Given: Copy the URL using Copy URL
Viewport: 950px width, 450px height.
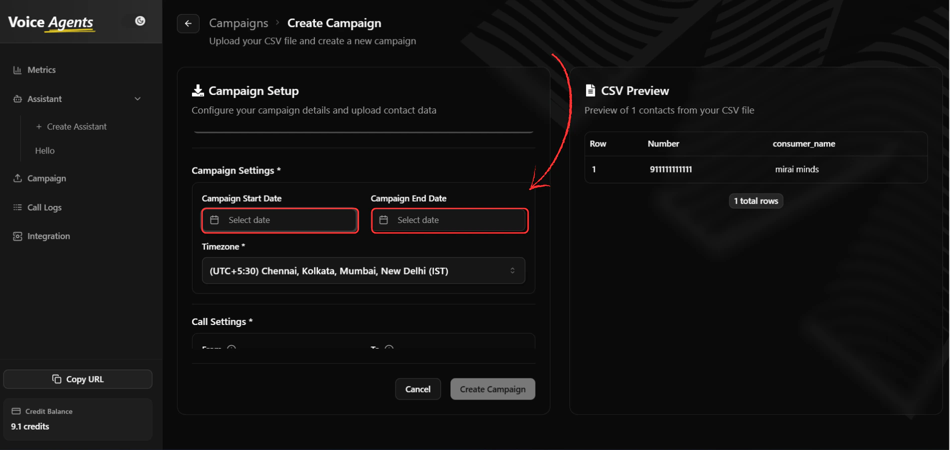Looking at the screenshot, I should coord(77,379).
